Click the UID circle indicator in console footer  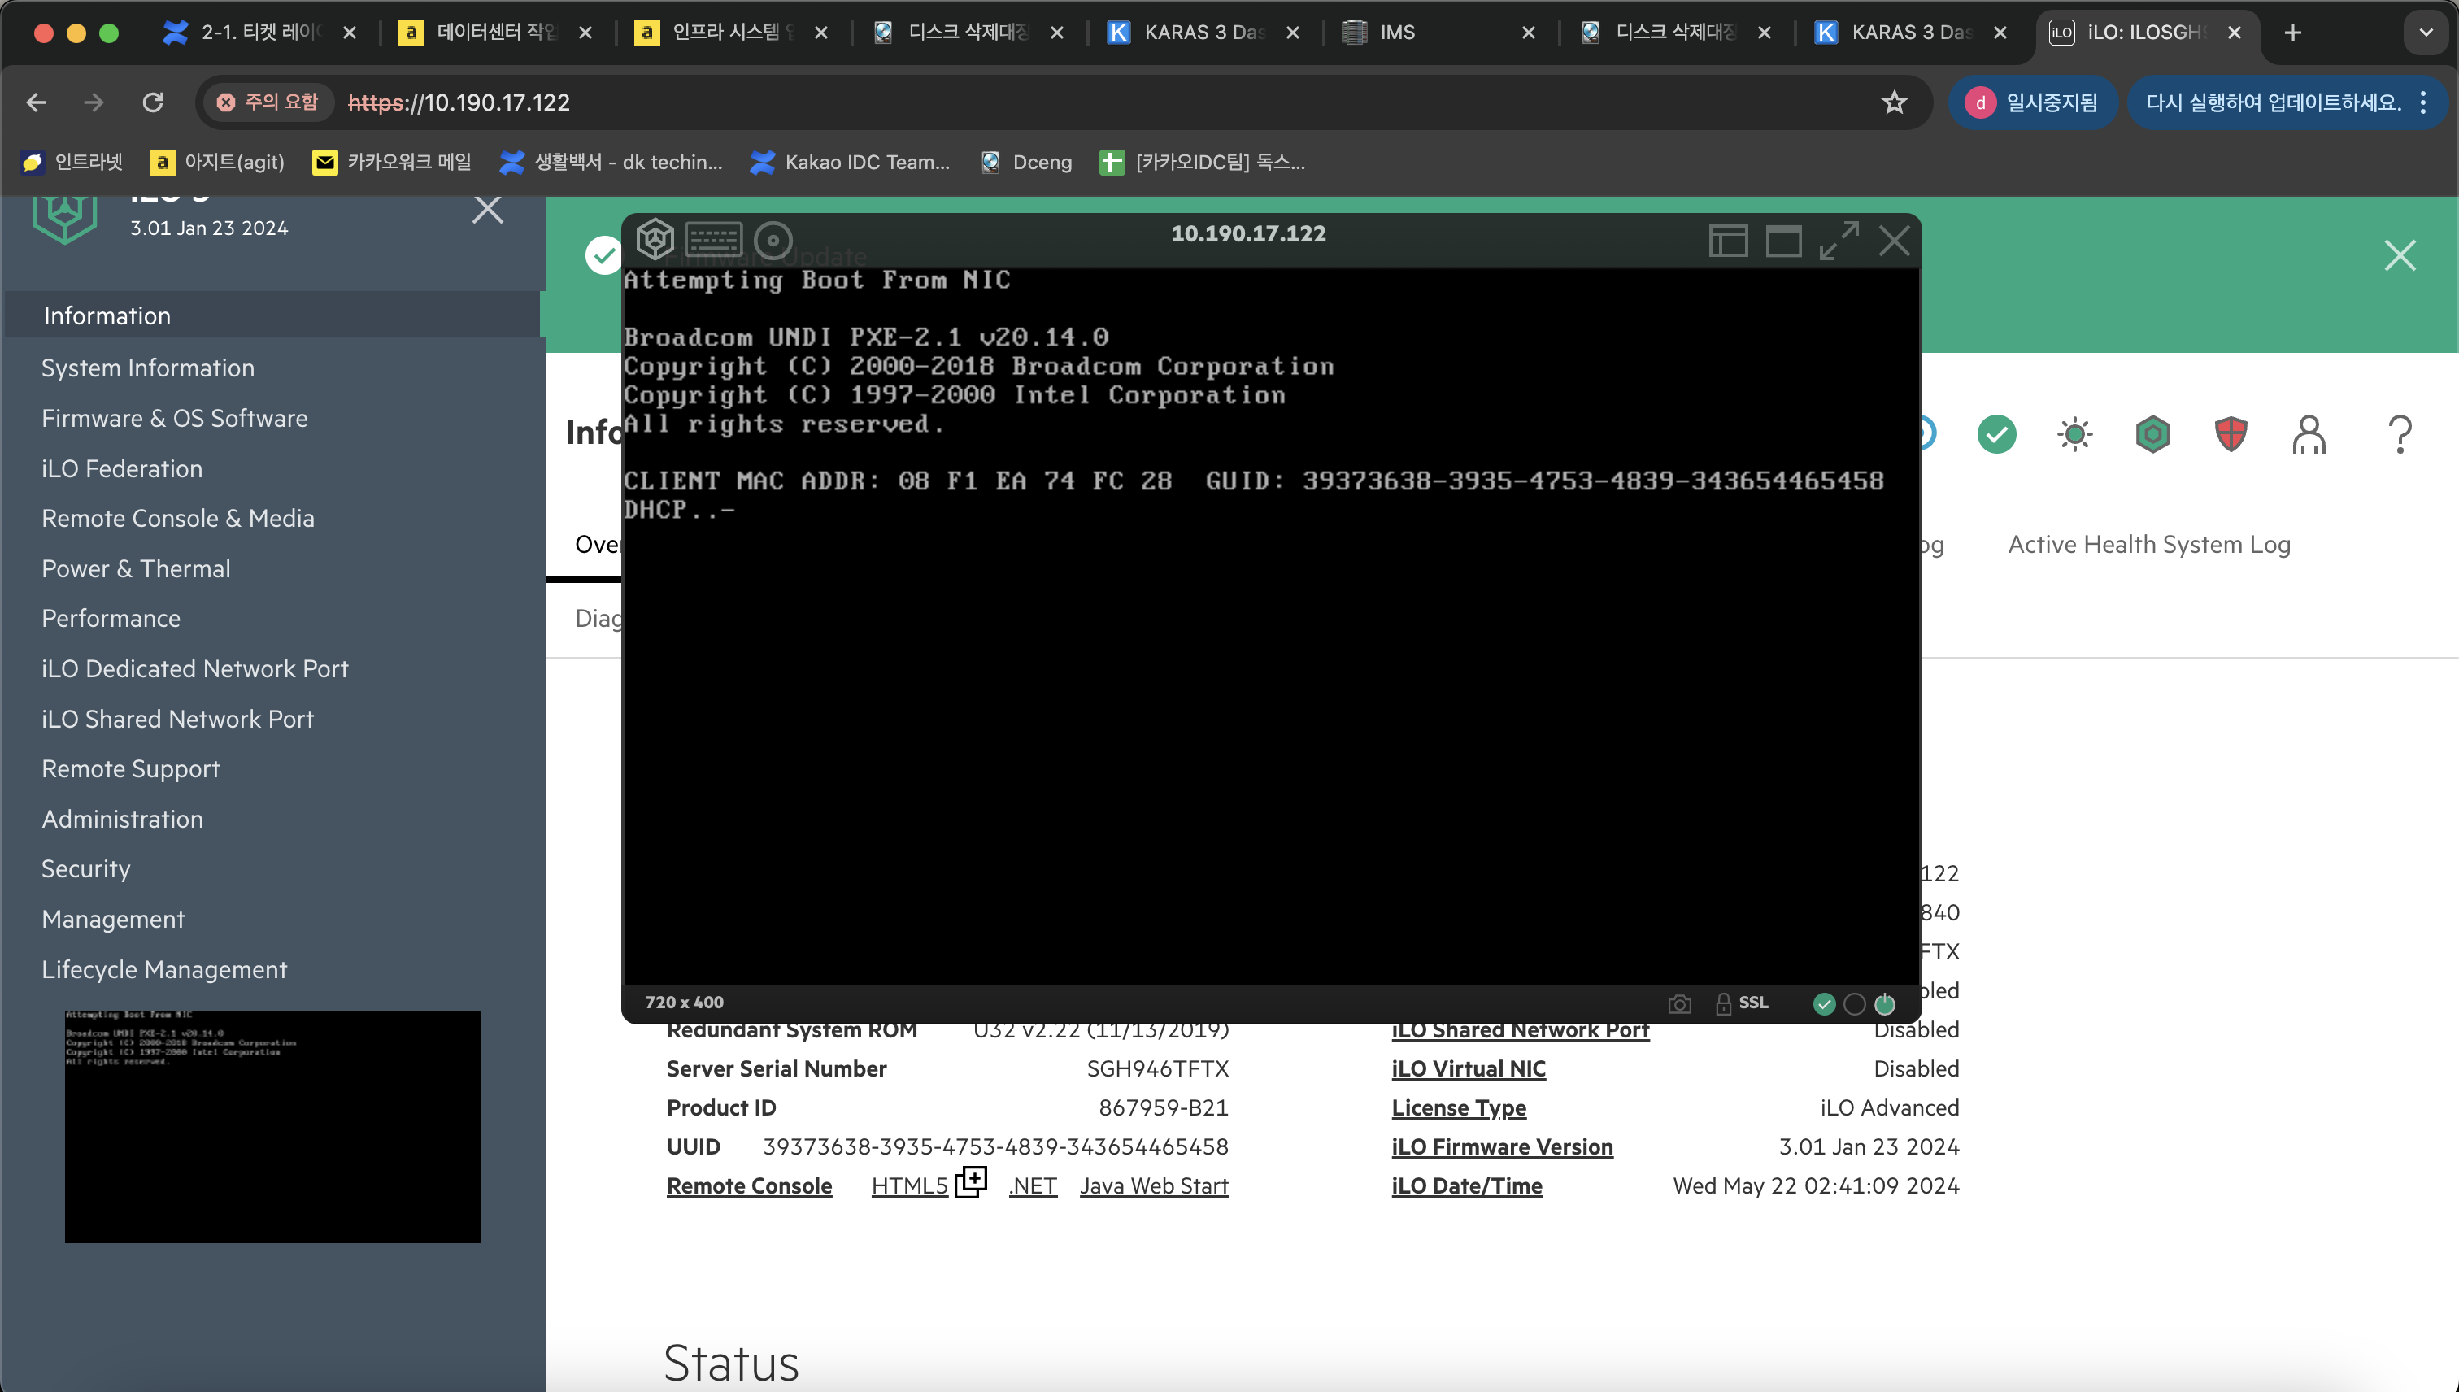tap(1854, 1004)
